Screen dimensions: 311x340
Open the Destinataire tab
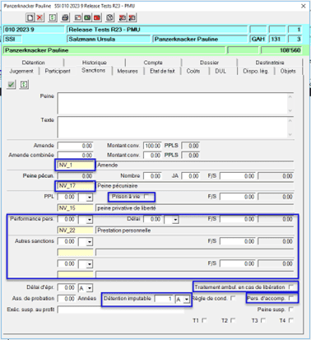(x=270, y=63)
